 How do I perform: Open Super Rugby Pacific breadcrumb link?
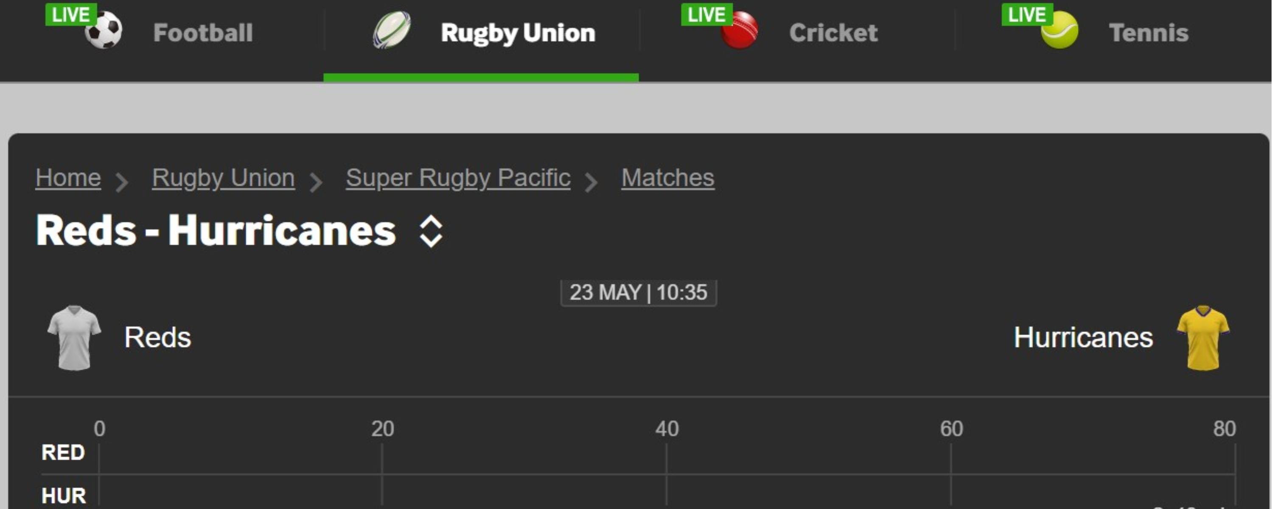[x=458, y=178]
